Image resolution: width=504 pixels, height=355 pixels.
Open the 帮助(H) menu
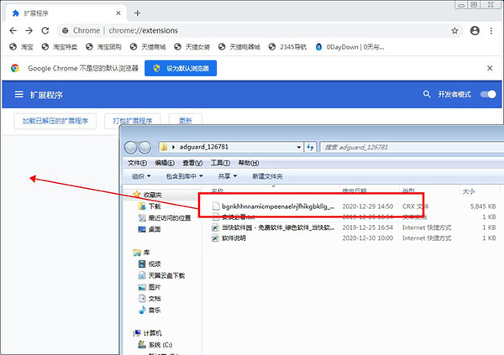point(249,163)
